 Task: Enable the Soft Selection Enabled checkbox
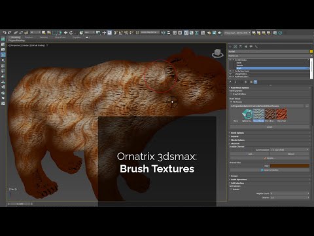pyautogui.click(x=232, y=189)
